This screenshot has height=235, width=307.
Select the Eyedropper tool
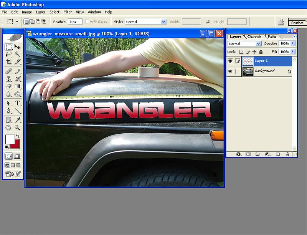17,120
